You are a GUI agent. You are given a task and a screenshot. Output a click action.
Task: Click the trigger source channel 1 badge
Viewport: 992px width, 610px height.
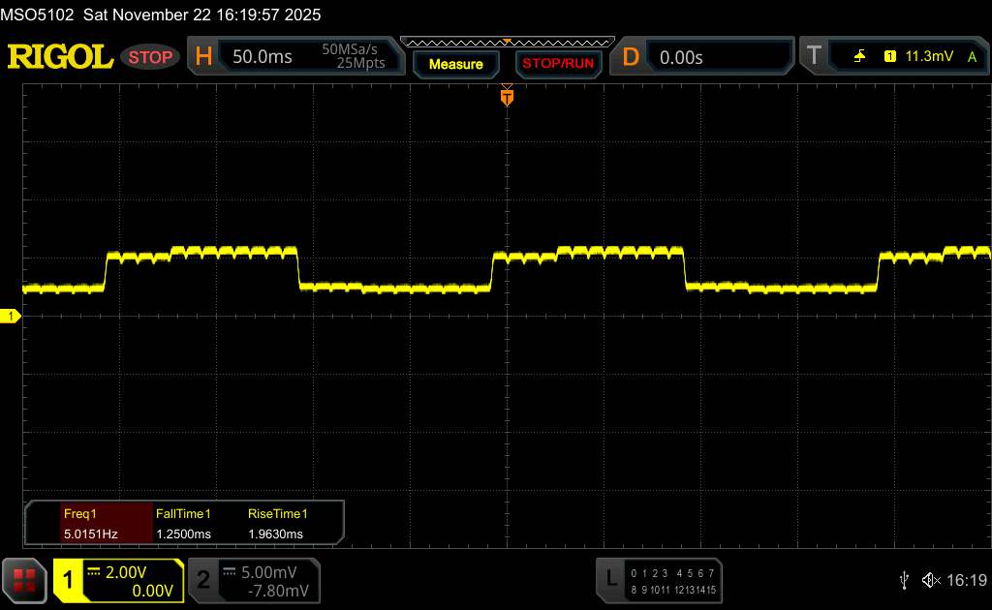889,57
